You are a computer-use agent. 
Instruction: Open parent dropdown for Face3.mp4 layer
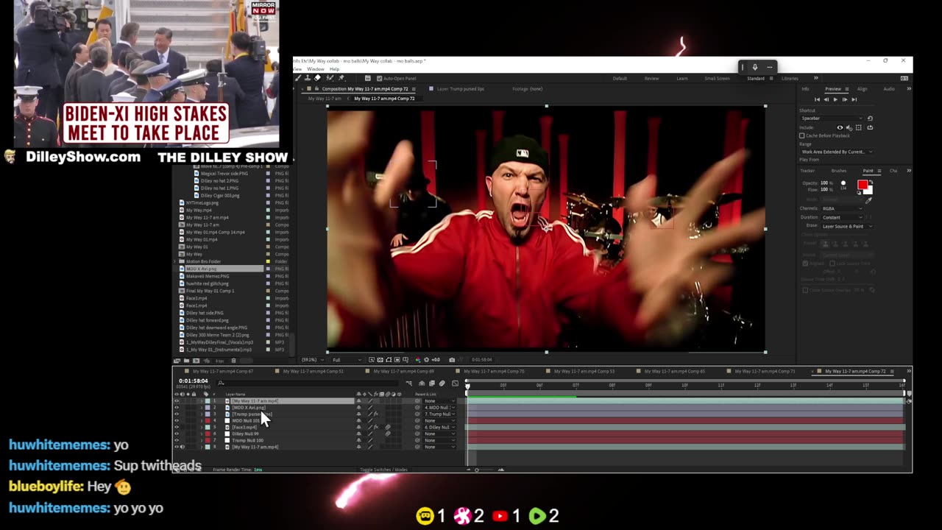(x=439, y=427)
